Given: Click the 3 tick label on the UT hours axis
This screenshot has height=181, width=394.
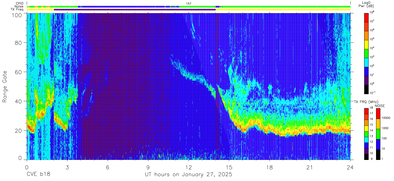Looking at the screenshot, I should (x=67, y=167).
